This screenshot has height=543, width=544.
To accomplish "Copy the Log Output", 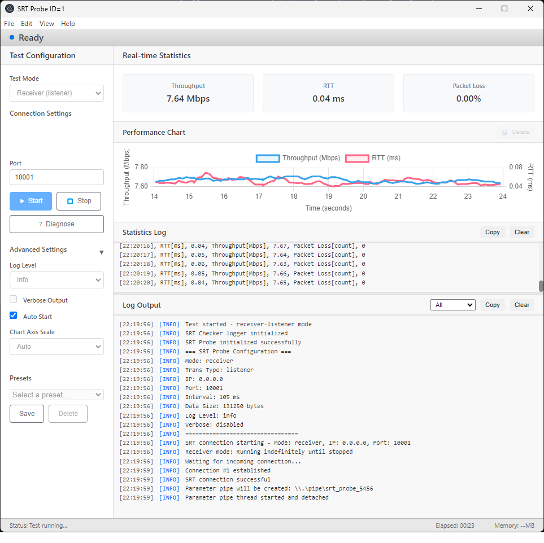I will (492, 305).
